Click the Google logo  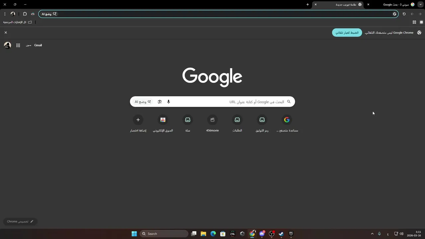click(x=212, y=77)
